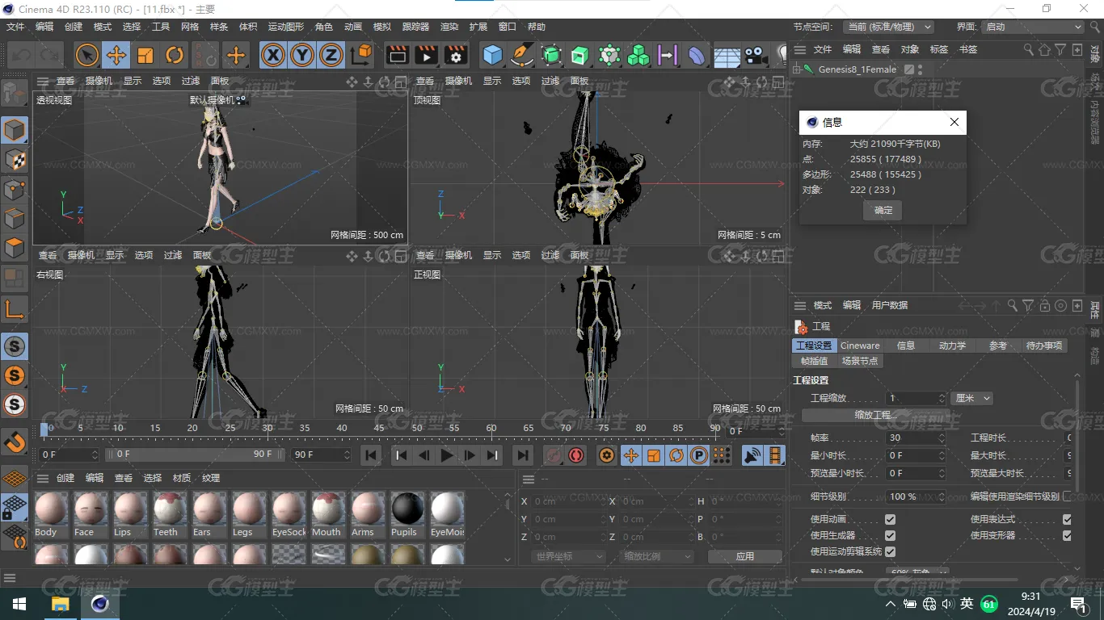This screenshot has width=1104, height=620.
Task: Click frame 45 on the timeline ruler
Action: click(x=379, y=428)
